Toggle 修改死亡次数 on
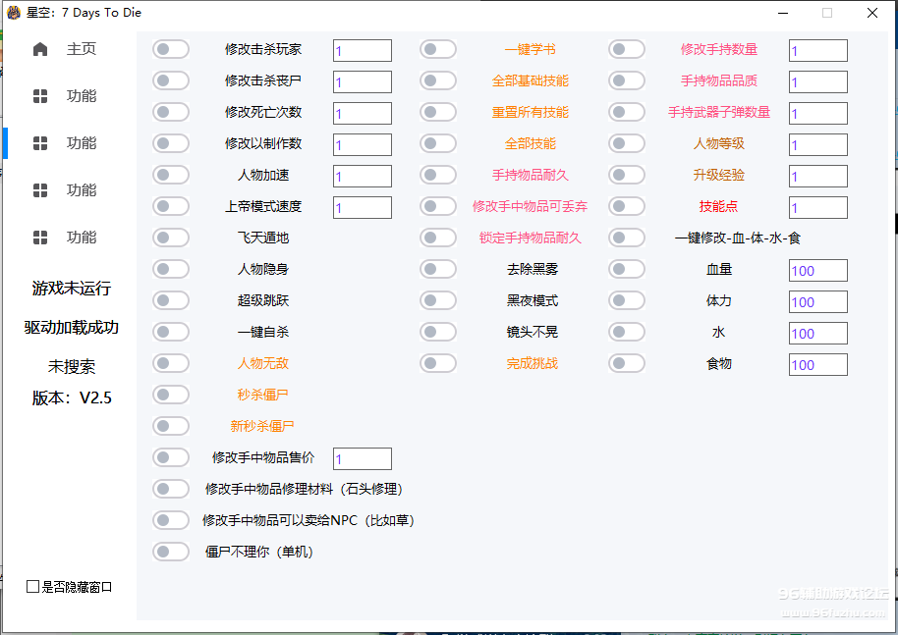Image resolution: width=898 pixels, height=635 pixels. point(171,112)
